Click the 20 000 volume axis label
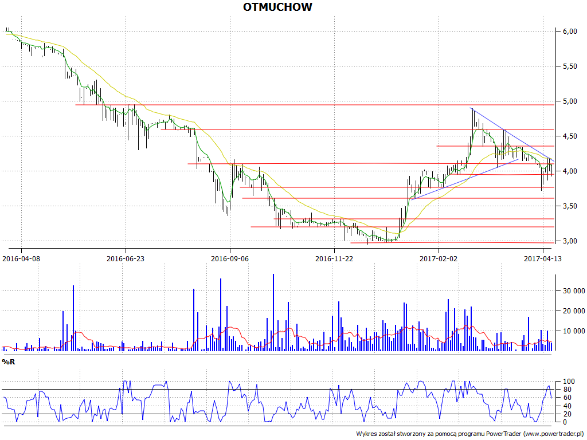The height and width of the screenshot is (440, 587). click(x=574, y=311)
